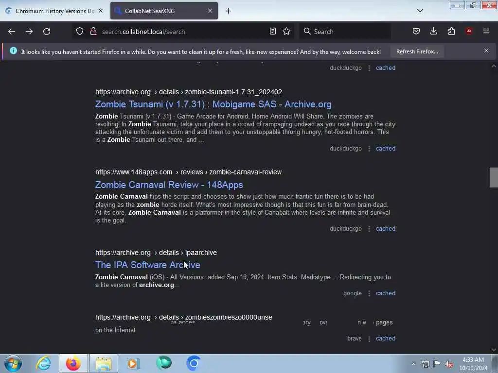Open Zombie Carnaval Review - 148Apps link
498x373 pixels.
169,185
